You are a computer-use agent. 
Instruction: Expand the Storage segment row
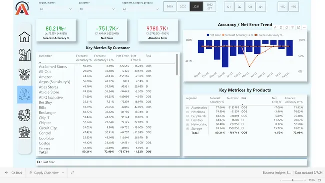point(187,129)
